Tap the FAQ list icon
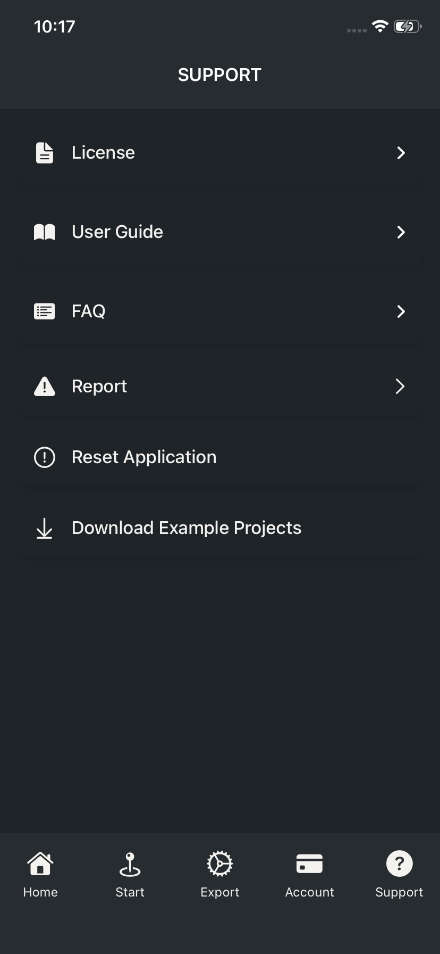 45,311
